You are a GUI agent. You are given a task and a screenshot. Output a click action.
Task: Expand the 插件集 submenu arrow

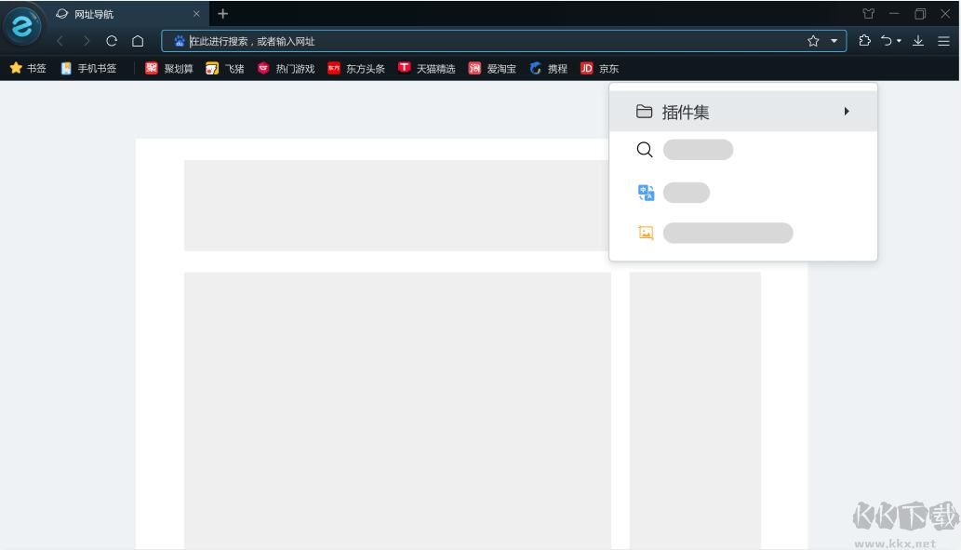(847, 112)
